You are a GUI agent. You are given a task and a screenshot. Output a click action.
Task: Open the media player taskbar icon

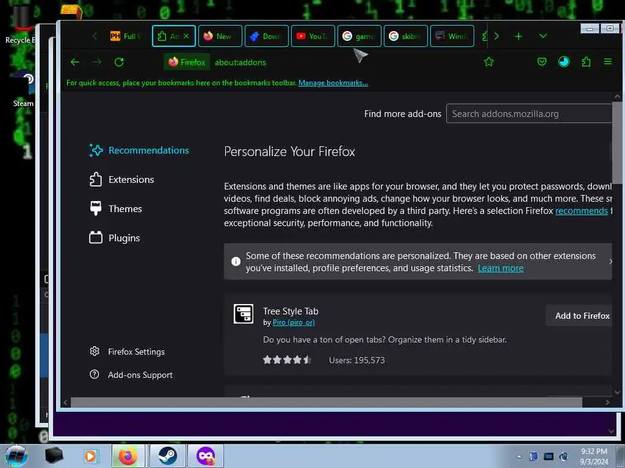point(90,456)
